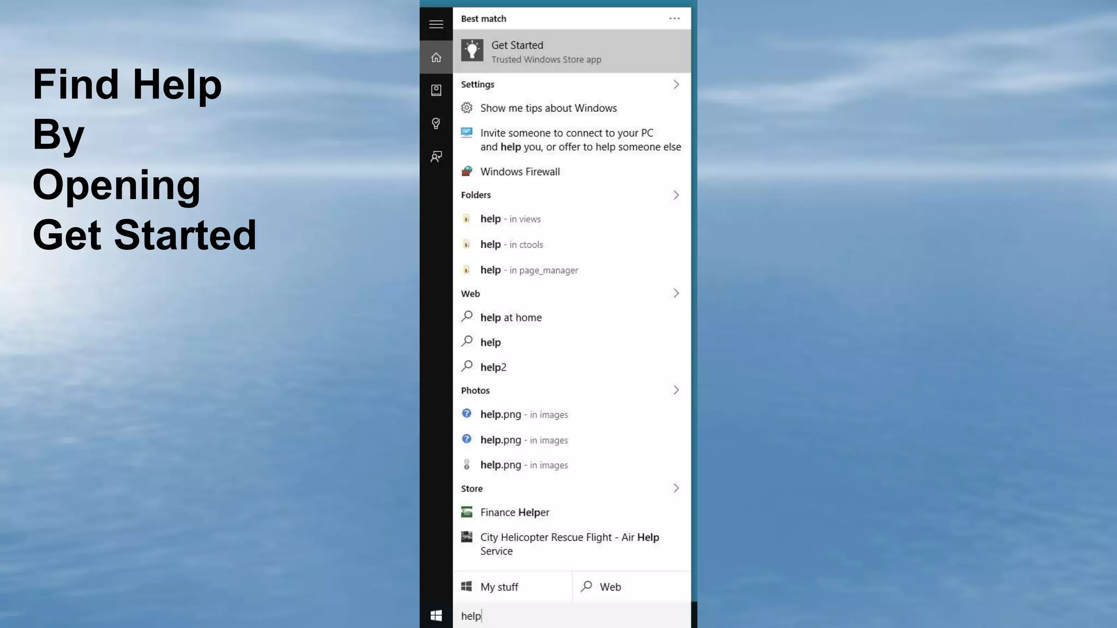Viewport: 1117px width, 628px height.
Task: Open 'Show me tips about Windows' setting
Action: pyautogui.click(x=548, y=108)
